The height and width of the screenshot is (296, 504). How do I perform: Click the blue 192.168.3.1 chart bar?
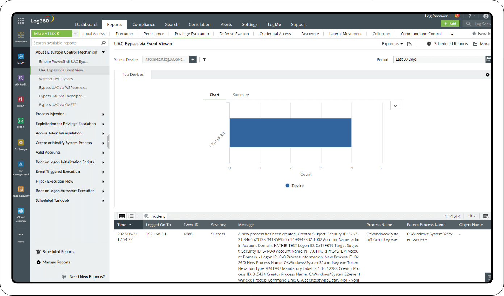click(x=290, y=133)
